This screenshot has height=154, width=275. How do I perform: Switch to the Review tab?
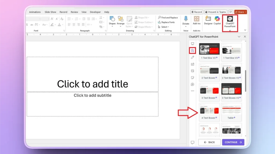click(x=74, y=12)
